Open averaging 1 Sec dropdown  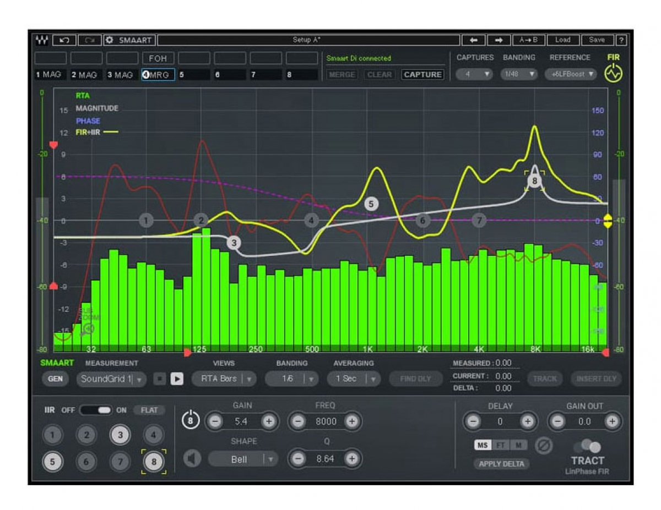click(354, 379)
